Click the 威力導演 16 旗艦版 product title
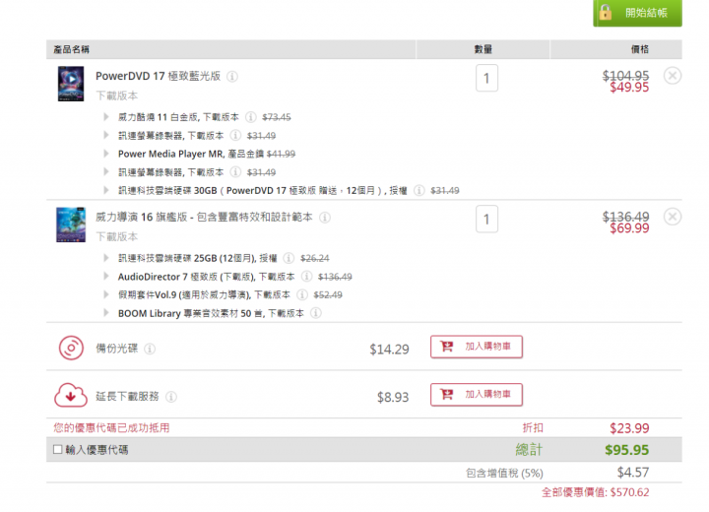 click(204, 217)
